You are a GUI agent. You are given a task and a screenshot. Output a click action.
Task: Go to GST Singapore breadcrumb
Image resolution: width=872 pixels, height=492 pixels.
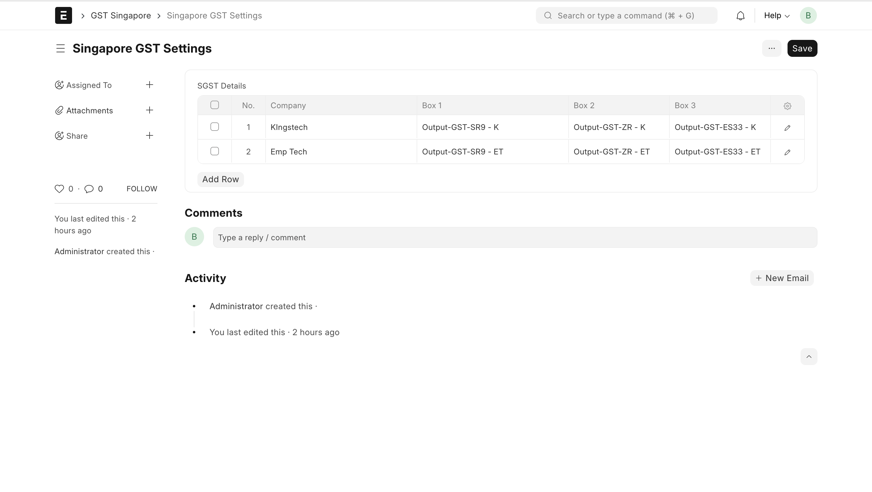pos(121,15)
